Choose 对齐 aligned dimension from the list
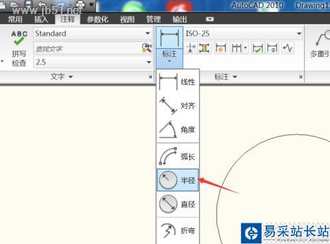This screenshot has height=244, width=330. (178, 105)
